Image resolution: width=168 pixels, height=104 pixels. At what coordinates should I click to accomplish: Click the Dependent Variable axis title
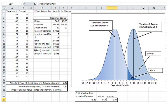(120, 85)
